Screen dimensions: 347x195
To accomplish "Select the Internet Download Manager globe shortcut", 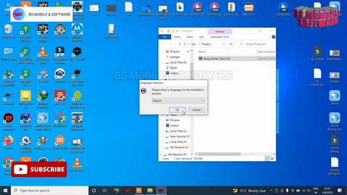I will coord(43,99).
